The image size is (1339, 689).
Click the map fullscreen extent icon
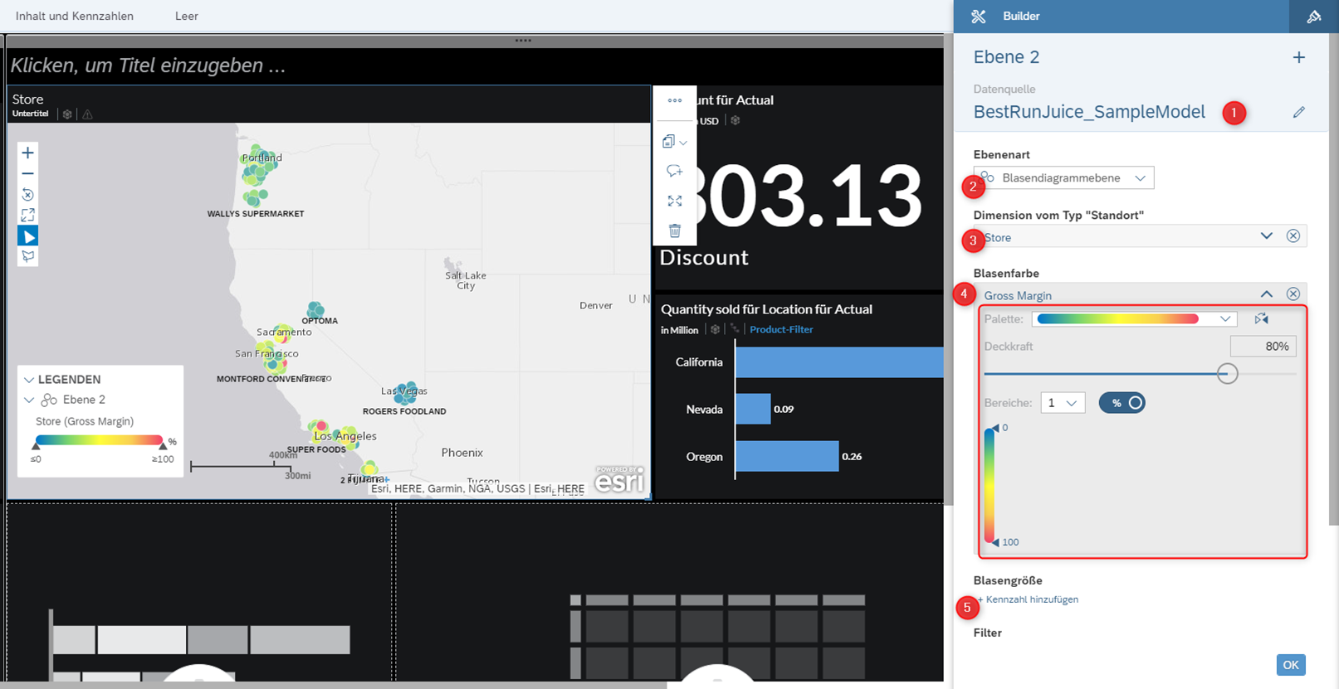[27, 215]
